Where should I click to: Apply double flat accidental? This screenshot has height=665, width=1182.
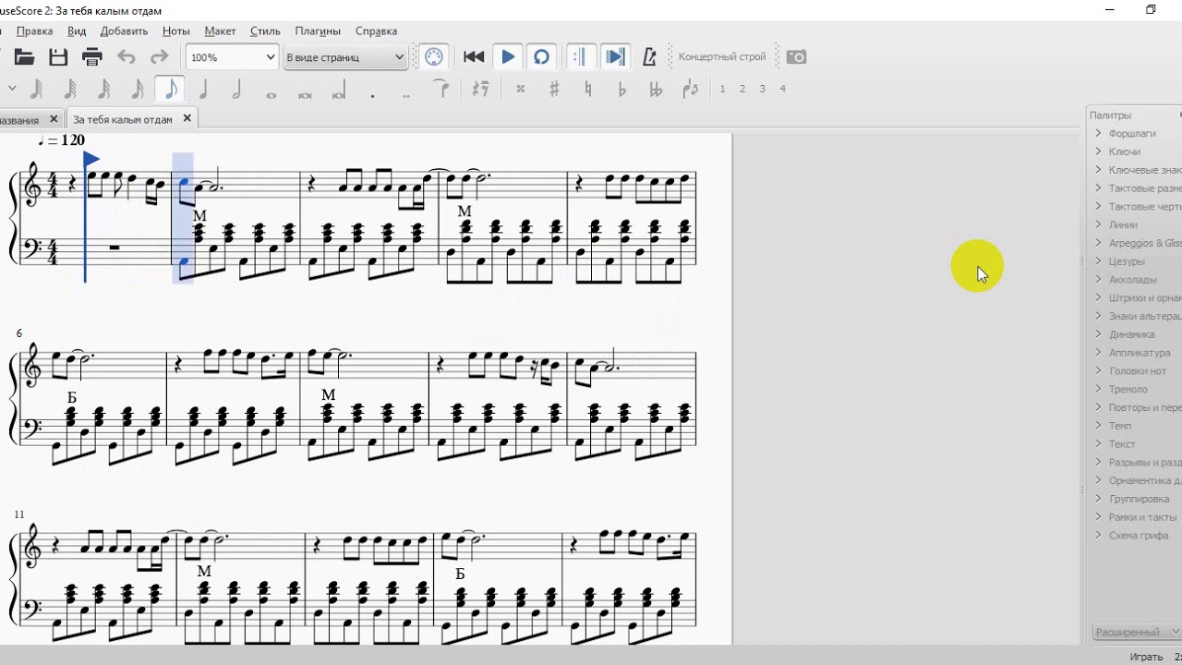point(656,90)
